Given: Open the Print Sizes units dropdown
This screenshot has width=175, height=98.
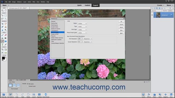Looking at the screenshot, I should [x=82, y=30].
